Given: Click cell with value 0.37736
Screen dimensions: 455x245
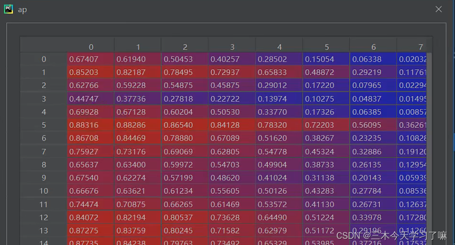Looking at the screenshot, I should pos(138,99).
